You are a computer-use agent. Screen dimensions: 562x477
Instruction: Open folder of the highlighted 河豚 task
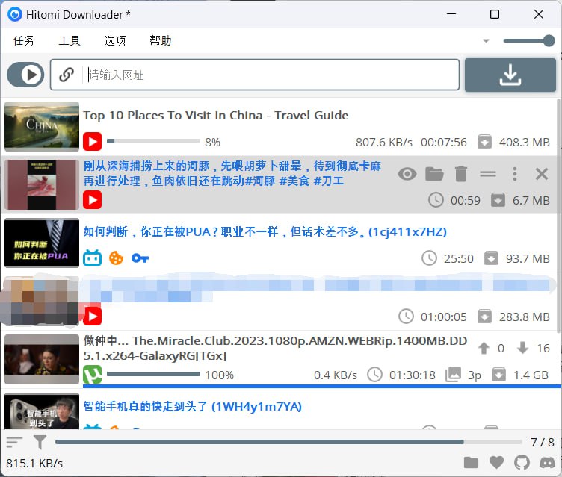pos(434,174)
